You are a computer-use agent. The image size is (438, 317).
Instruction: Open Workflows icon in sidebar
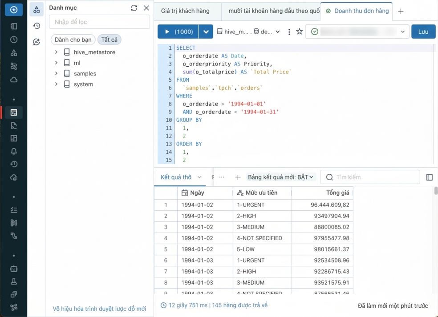coord(14,66)
